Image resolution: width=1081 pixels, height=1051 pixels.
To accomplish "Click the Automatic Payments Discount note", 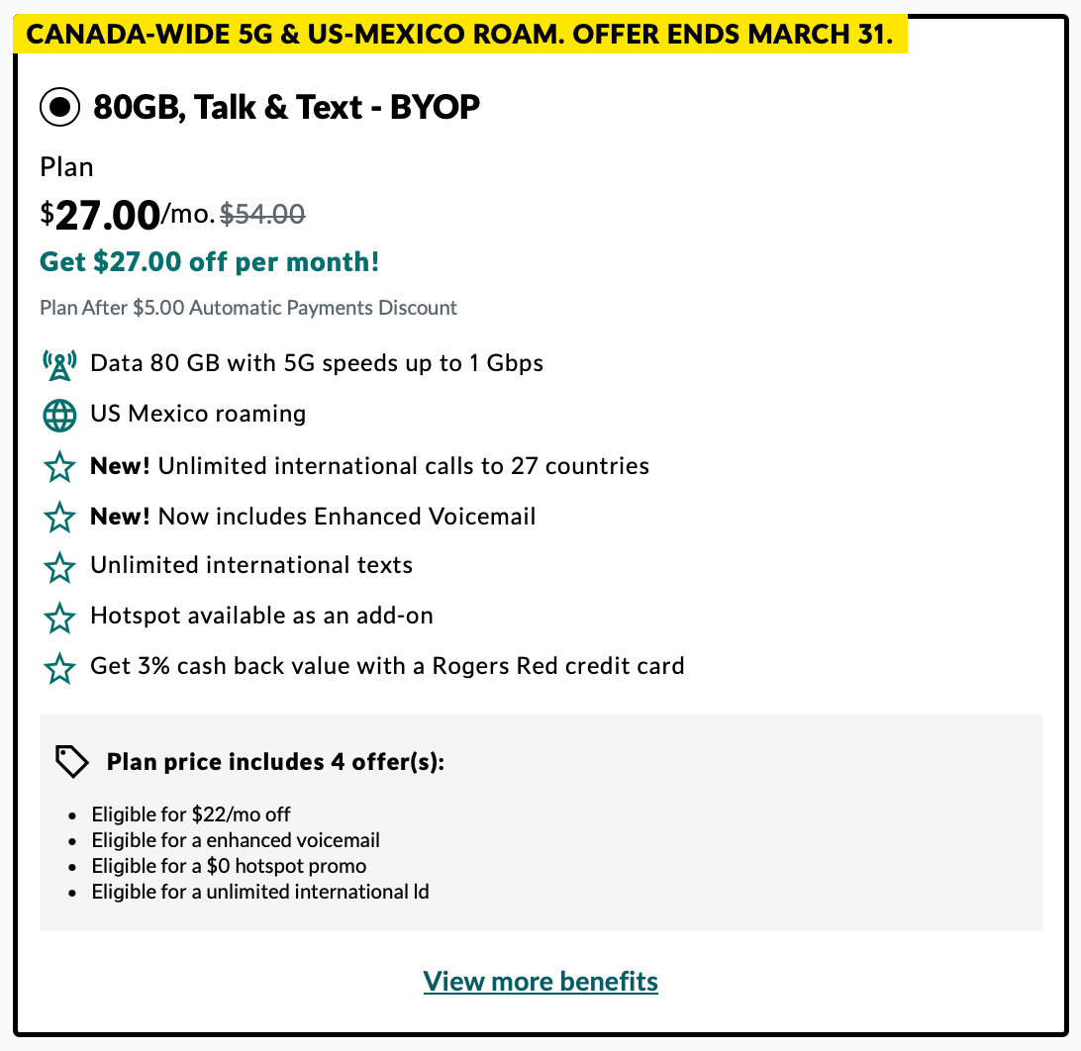I will tap(248, 308).
